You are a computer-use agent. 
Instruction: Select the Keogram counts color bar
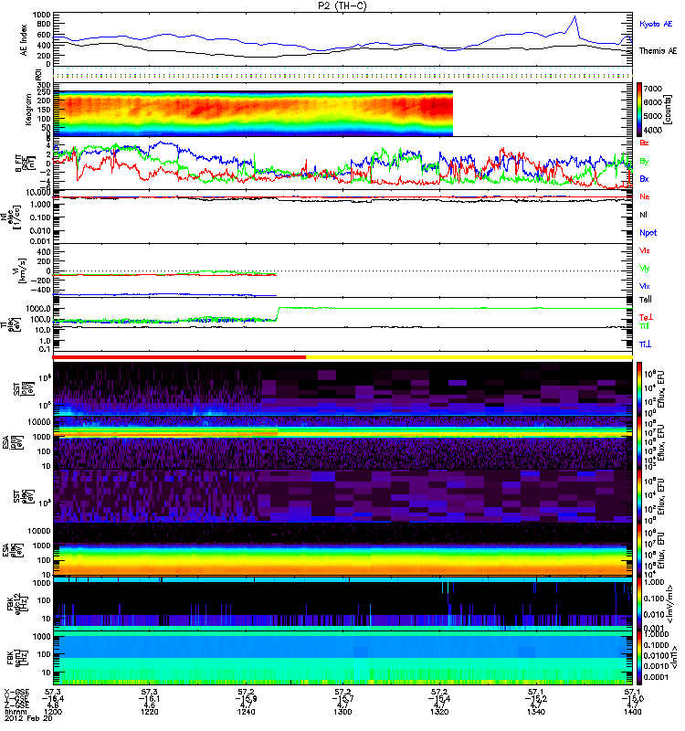click(x=639, y=110)
